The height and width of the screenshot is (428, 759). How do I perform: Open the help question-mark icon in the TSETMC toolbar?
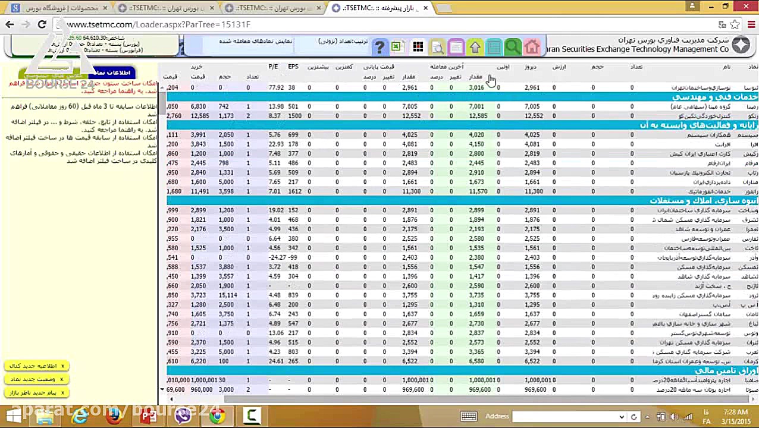379,47
